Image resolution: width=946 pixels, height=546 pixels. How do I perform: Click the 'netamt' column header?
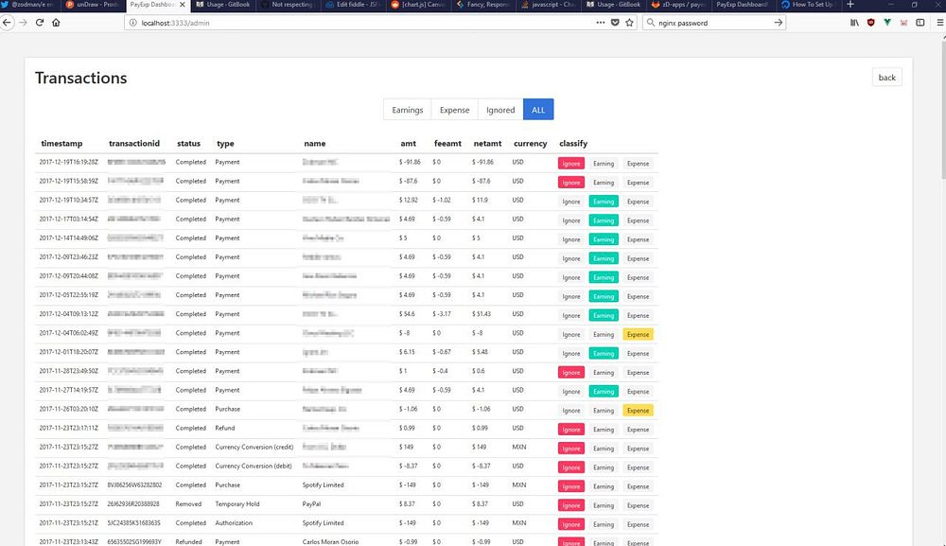point(487,144)
